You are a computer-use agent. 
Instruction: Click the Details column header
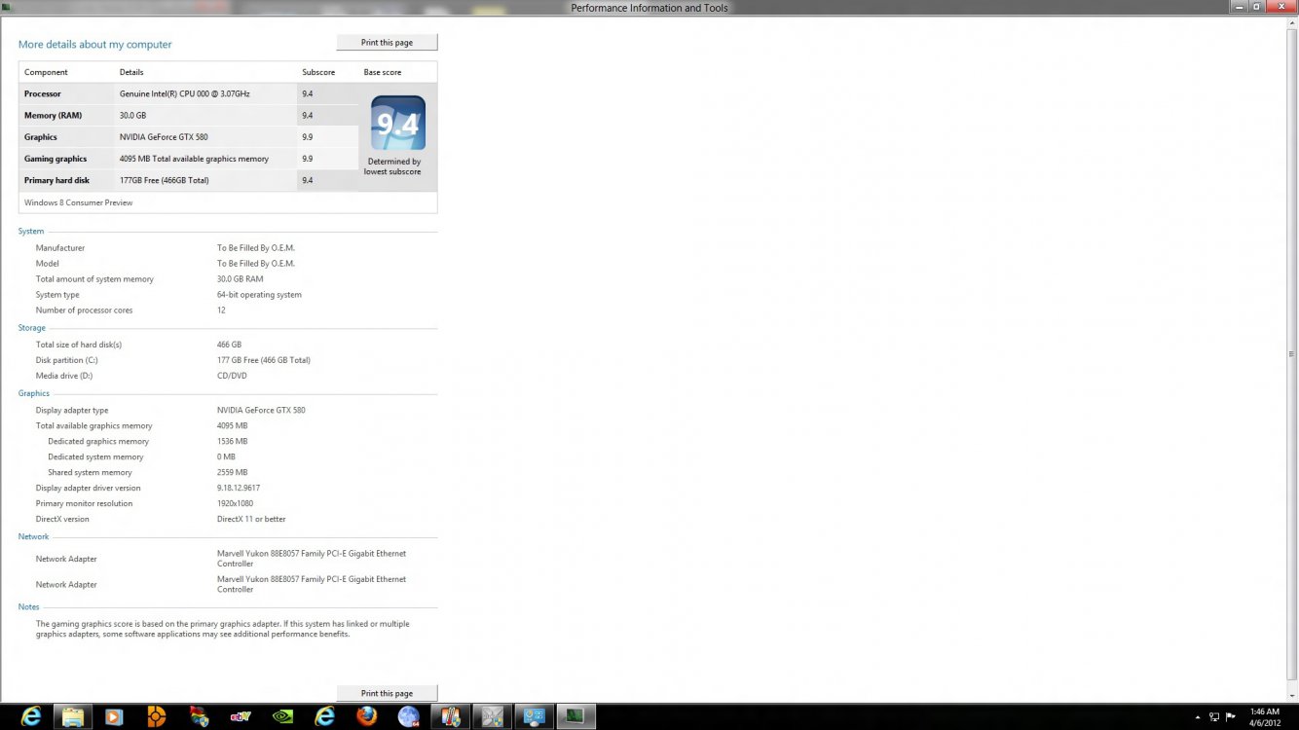point(131,72)
